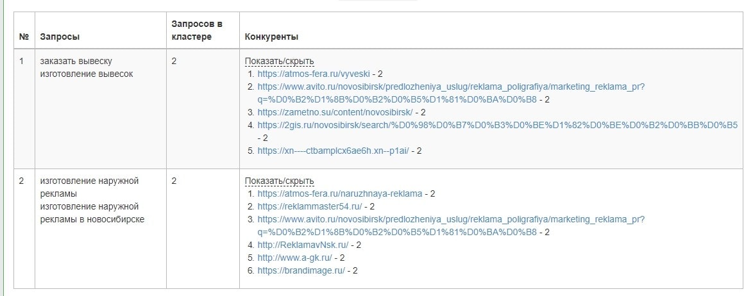Open avito.ru link in second cluster
The image size is (753, 296).
pos(450,219)
